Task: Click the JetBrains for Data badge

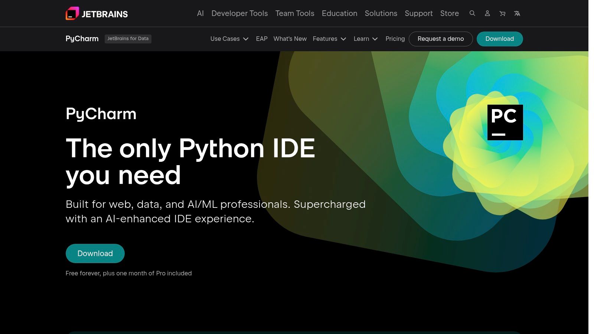Action: point(128,39)
